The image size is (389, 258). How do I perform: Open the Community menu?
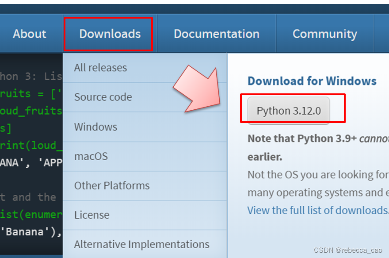324,34
